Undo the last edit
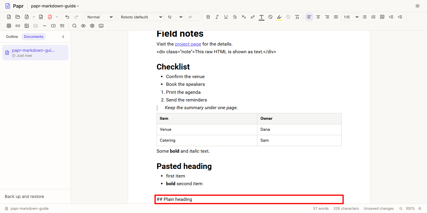Screen dimensions: 427x213 pyautogui.click(x=67, y=17)
